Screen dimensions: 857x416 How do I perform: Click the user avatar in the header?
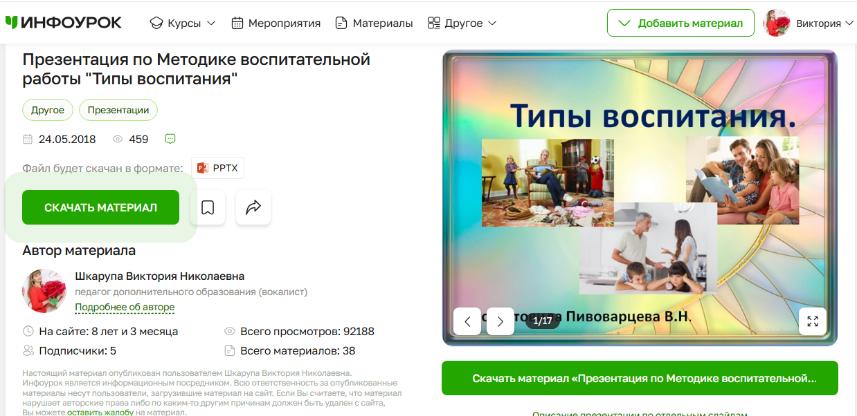pyautogui.click(x=777, y=23)
